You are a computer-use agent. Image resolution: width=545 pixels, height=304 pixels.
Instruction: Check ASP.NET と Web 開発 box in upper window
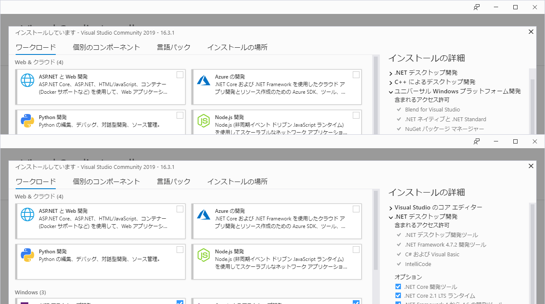click(x=180, y=75)
